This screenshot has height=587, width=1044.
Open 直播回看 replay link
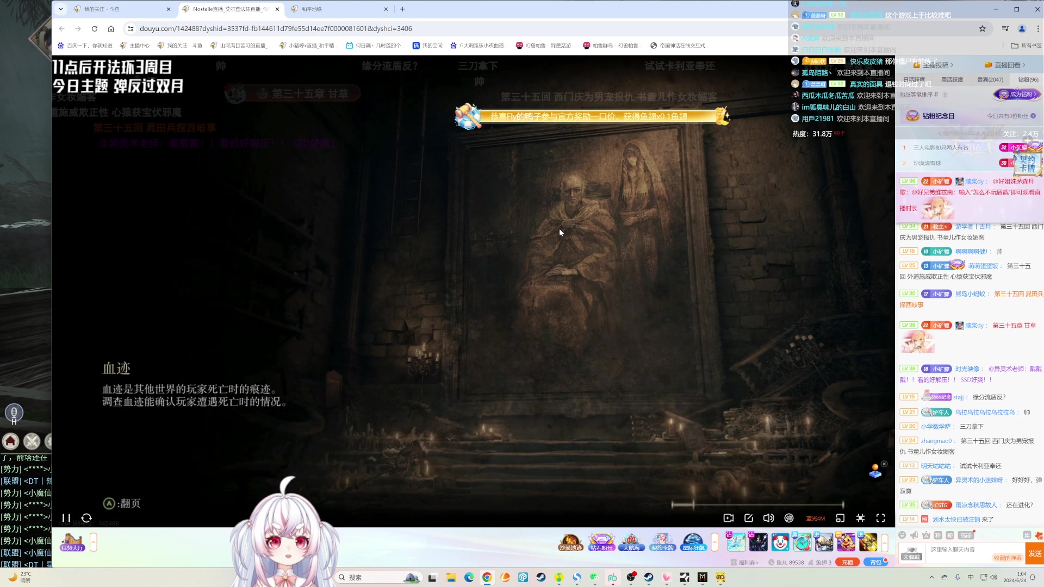tap(1005, 65)
